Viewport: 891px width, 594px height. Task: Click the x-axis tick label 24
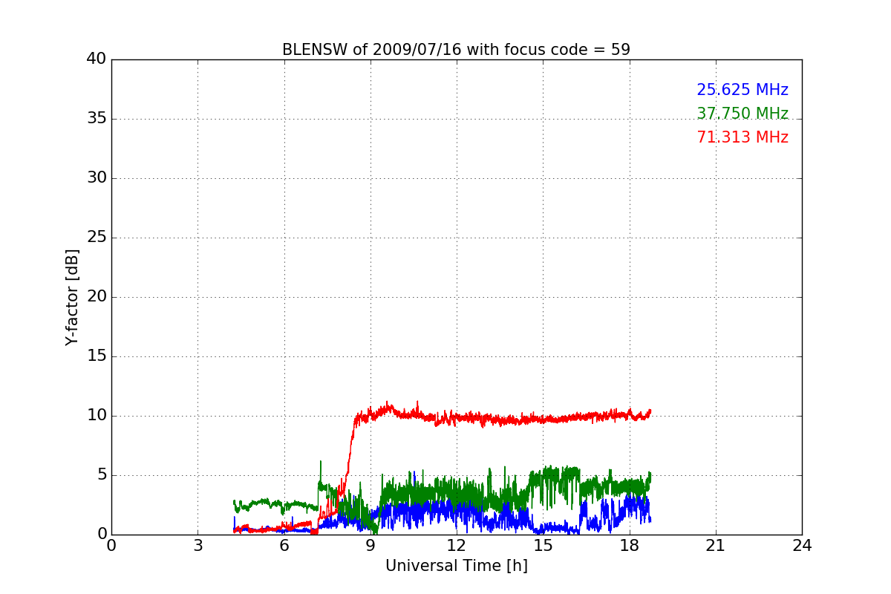tap(802, 546)
